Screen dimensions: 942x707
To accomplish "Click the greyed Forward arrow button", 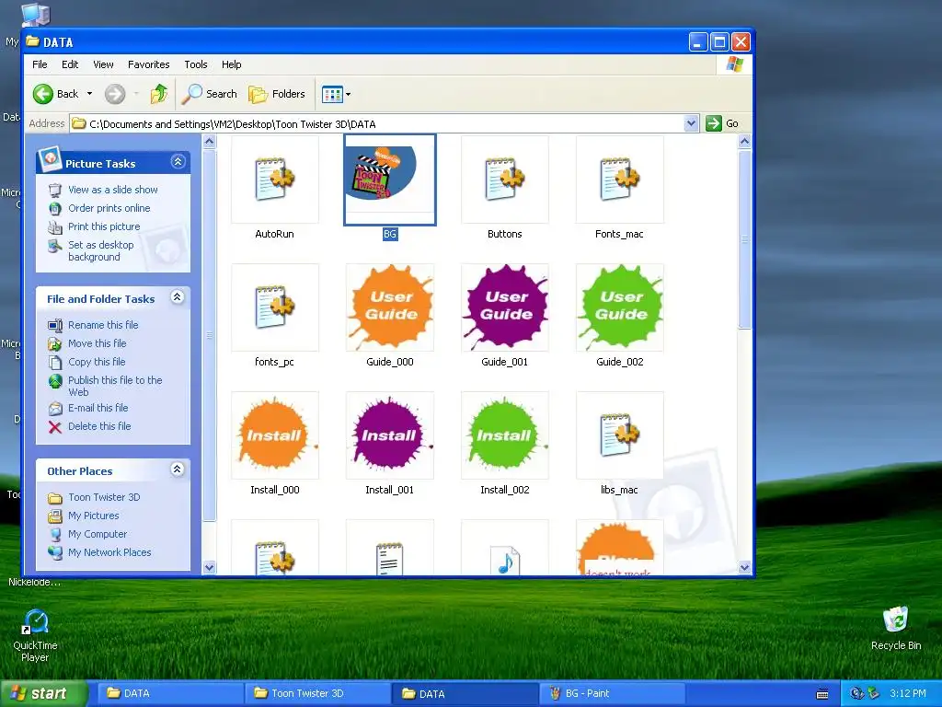I will [x=115, y=94].
